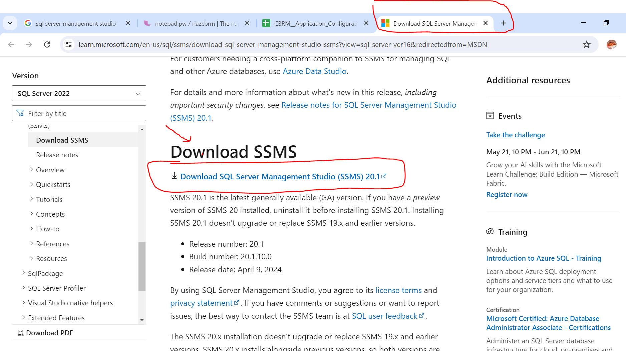Click the browser back arrow
The height and width of the screenshot is (351, 626).
click(x=11, y=44)
